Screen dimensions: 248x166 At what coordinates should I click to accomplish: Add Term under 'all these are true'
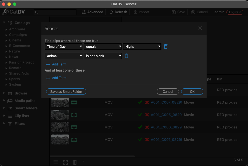point(56,64)
